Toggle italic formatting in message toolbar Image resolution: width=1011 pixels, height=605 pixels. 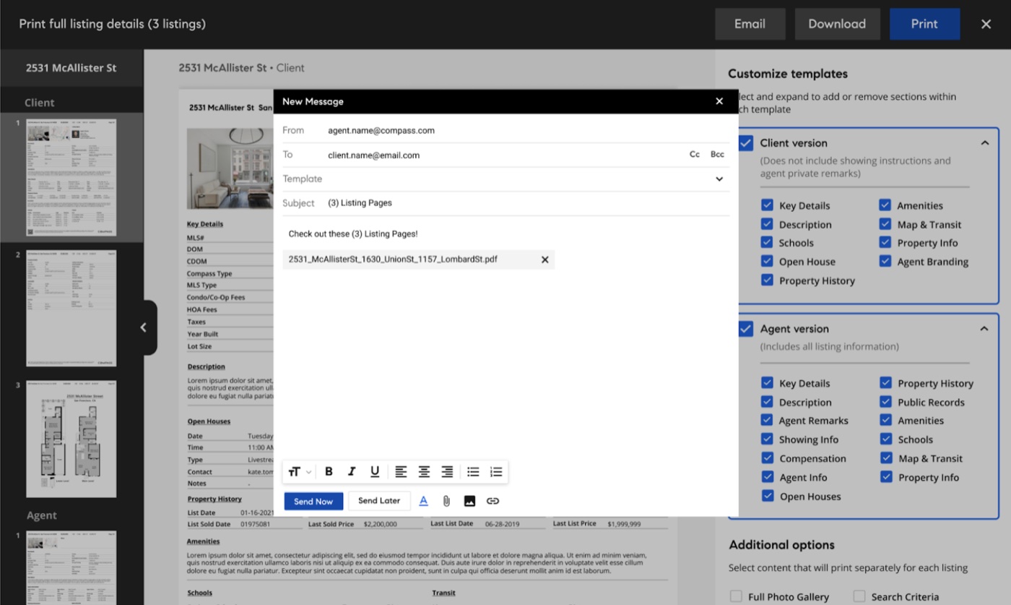[x=352, y=472]
